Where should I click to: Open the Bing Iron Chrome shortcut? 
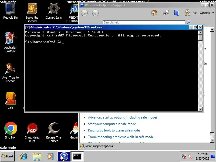point(11,130)
